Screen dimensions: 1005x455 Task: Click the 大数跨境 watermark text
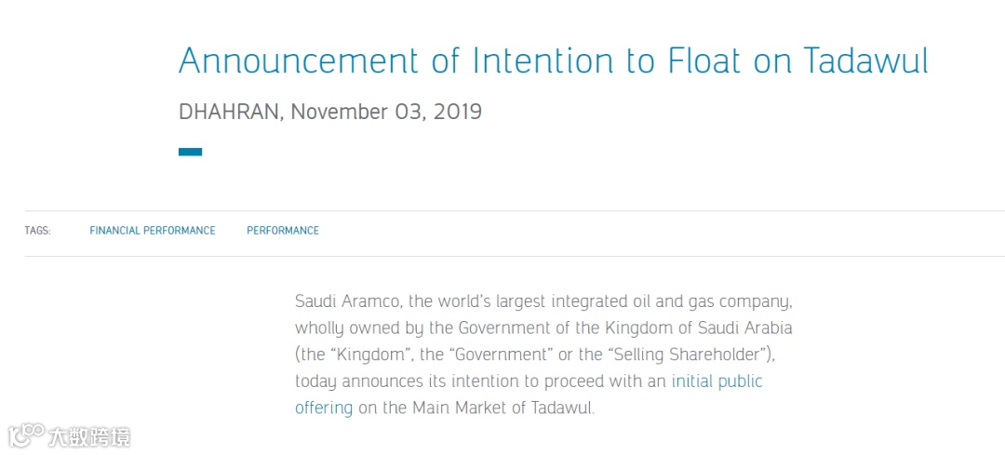89,437
